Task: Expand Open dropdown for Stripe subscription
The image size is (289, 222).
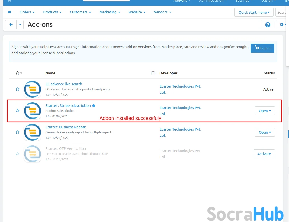Action: [265, 111]
